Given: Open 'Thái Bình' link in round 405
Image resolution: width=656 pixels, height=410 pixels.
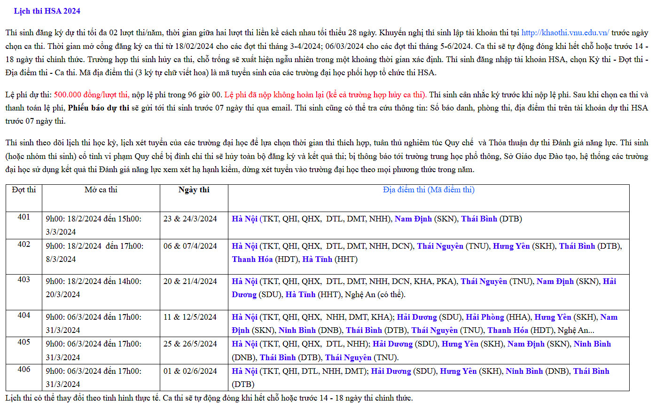Looking at the screenshot, I should [x=278, y=358].
